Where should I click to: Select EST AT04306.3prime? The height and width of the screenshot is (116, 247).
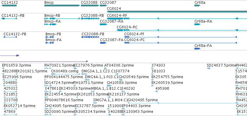click(x=106, y=68)
